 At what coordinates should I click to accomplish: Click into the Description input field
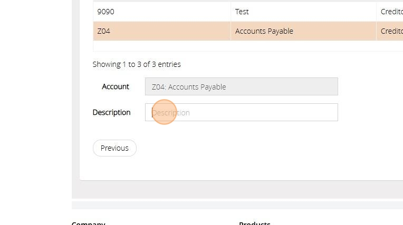(241, 112)
